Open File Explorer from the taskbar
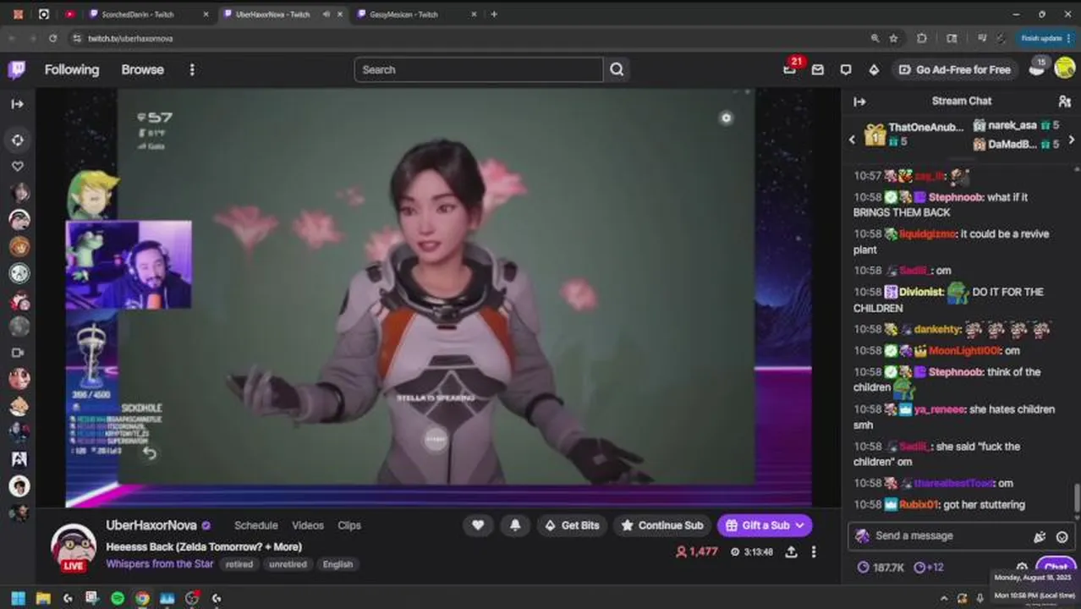The image size is (1081, 609). [43, 598]
